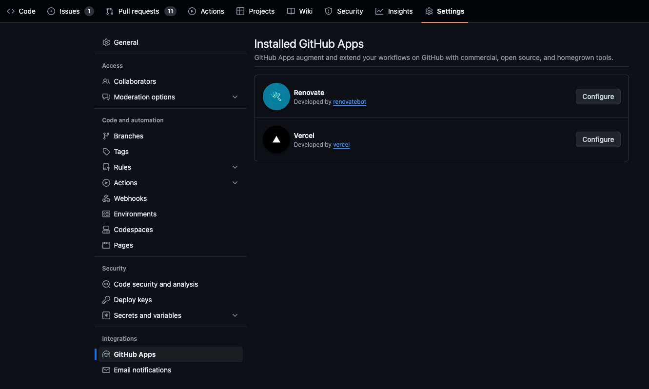This screenshot has height=389, width=649.
Task: Configure the Renovate app
Action: click(x=598, y=97)
